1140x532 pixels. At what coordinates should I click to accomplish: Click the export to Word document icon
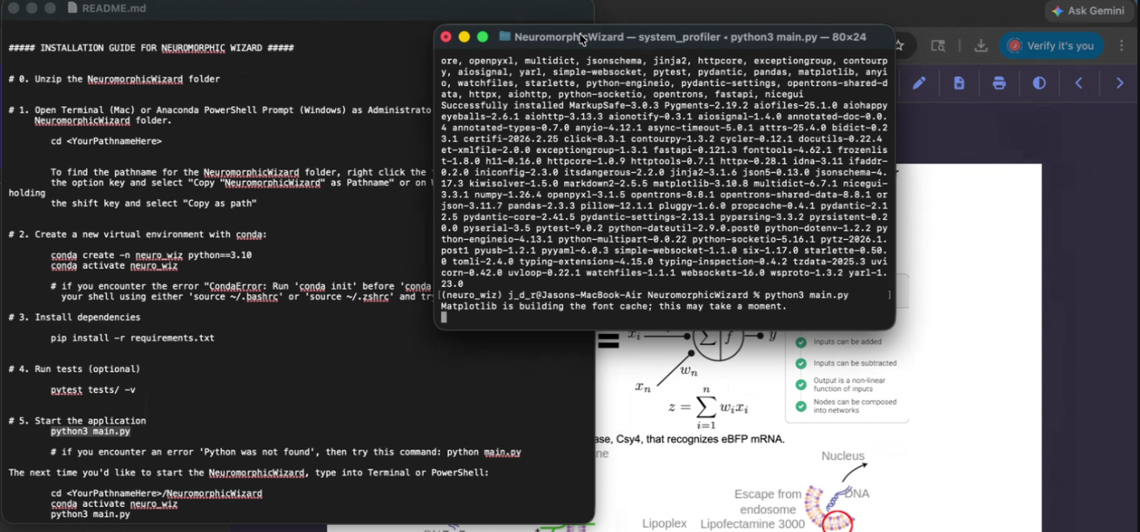pyautogui.click(x=959, y=83)
